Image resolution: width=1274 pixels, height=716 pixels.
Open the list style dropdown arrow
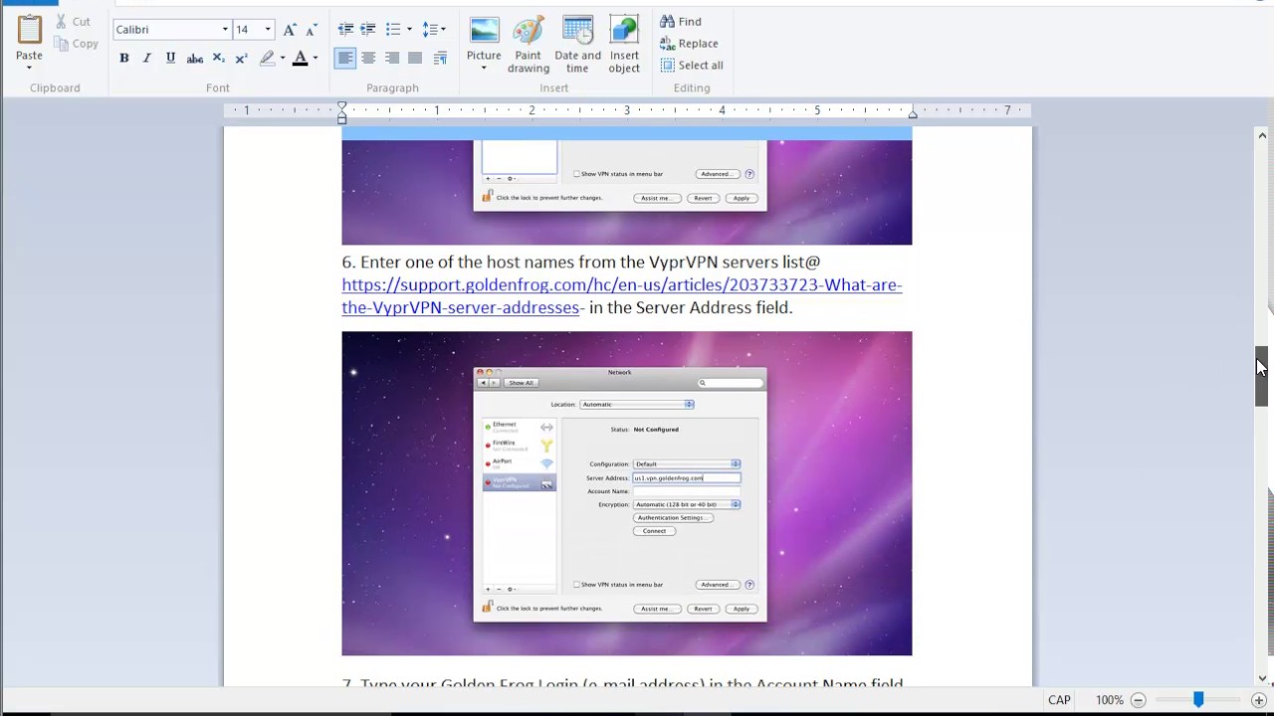tap(409, 30)
